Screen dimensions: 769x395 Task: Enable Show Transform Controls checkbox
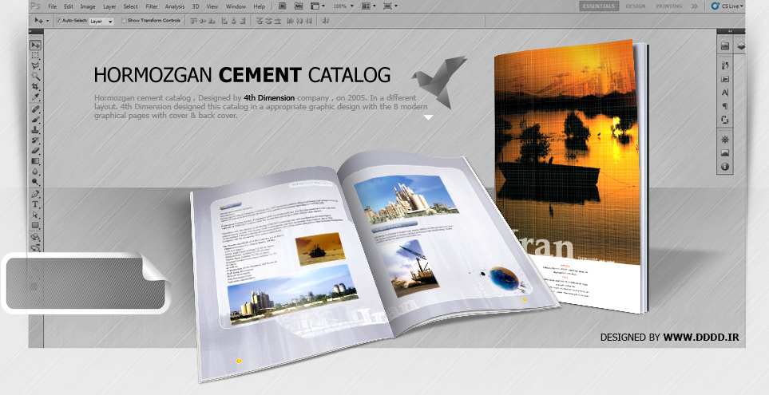(x=124, y=21)
